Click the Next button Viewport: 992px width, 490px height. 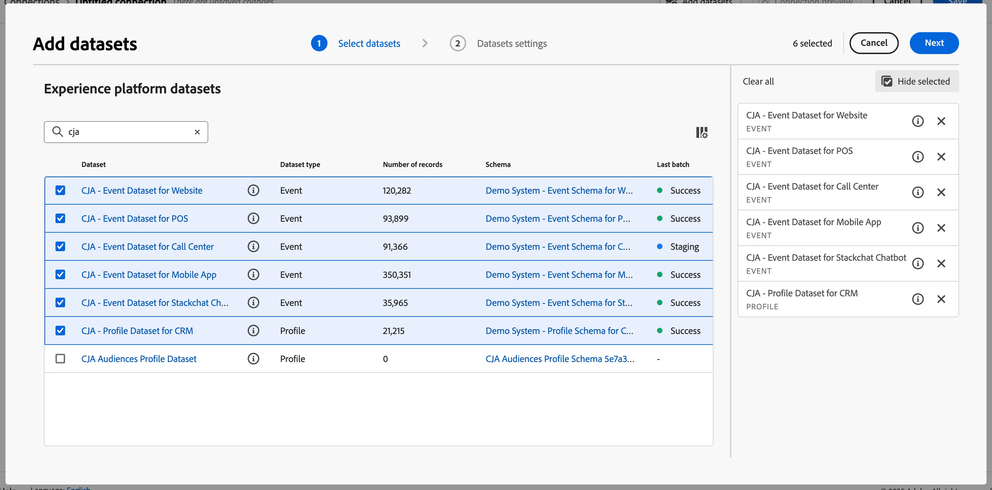pos(934,43)
